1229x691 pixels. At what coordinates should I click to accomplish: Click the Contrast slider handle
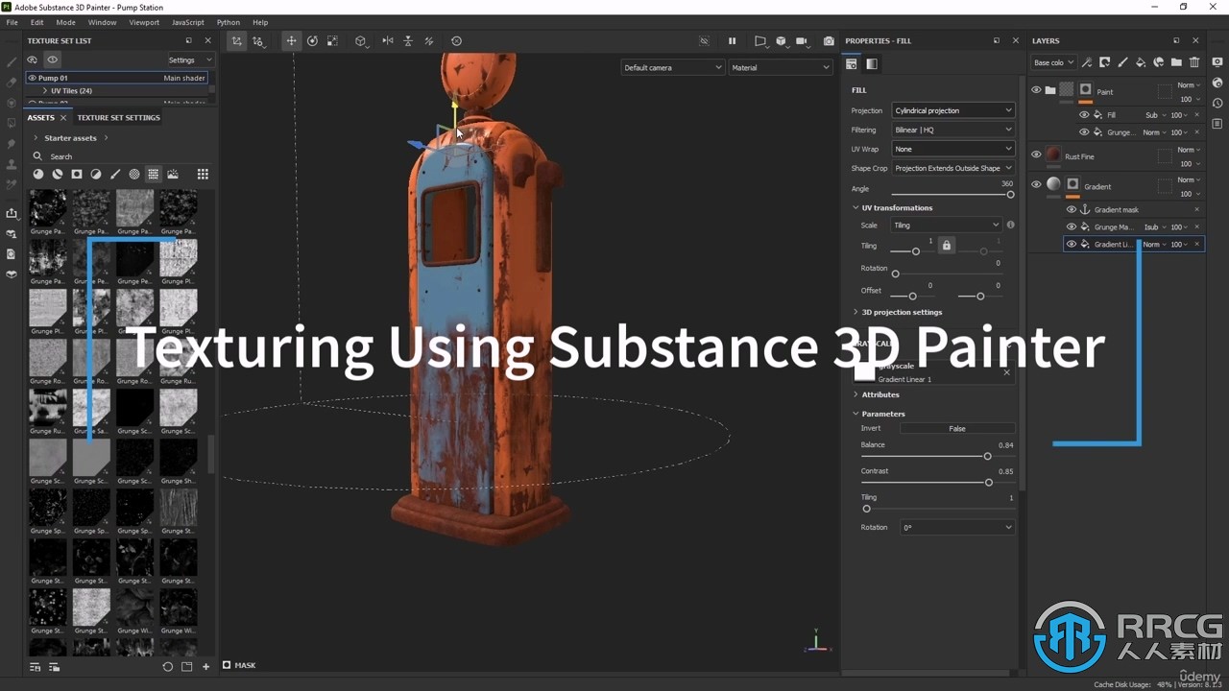click(x=989, y=482)
